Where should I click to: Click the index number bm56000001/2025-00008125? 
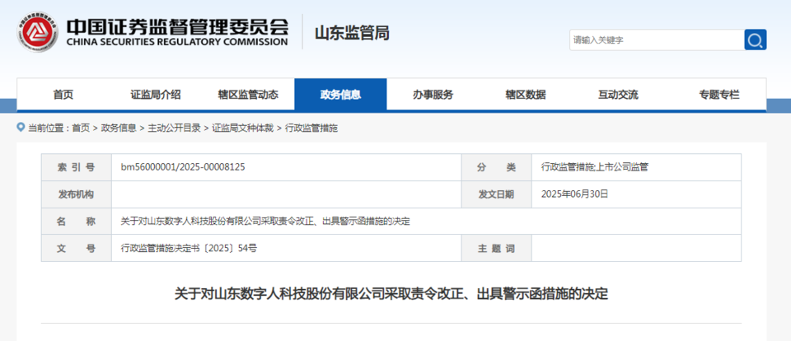coord(183,167)
